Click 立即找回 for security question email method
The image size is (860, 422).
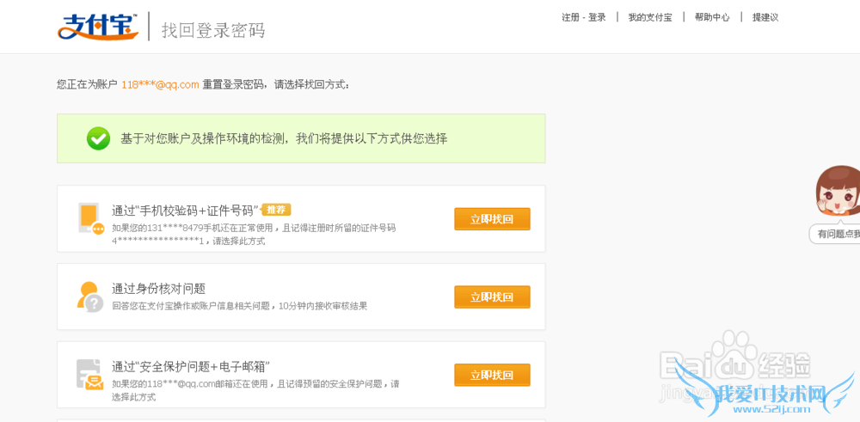(x=492, y=376)
